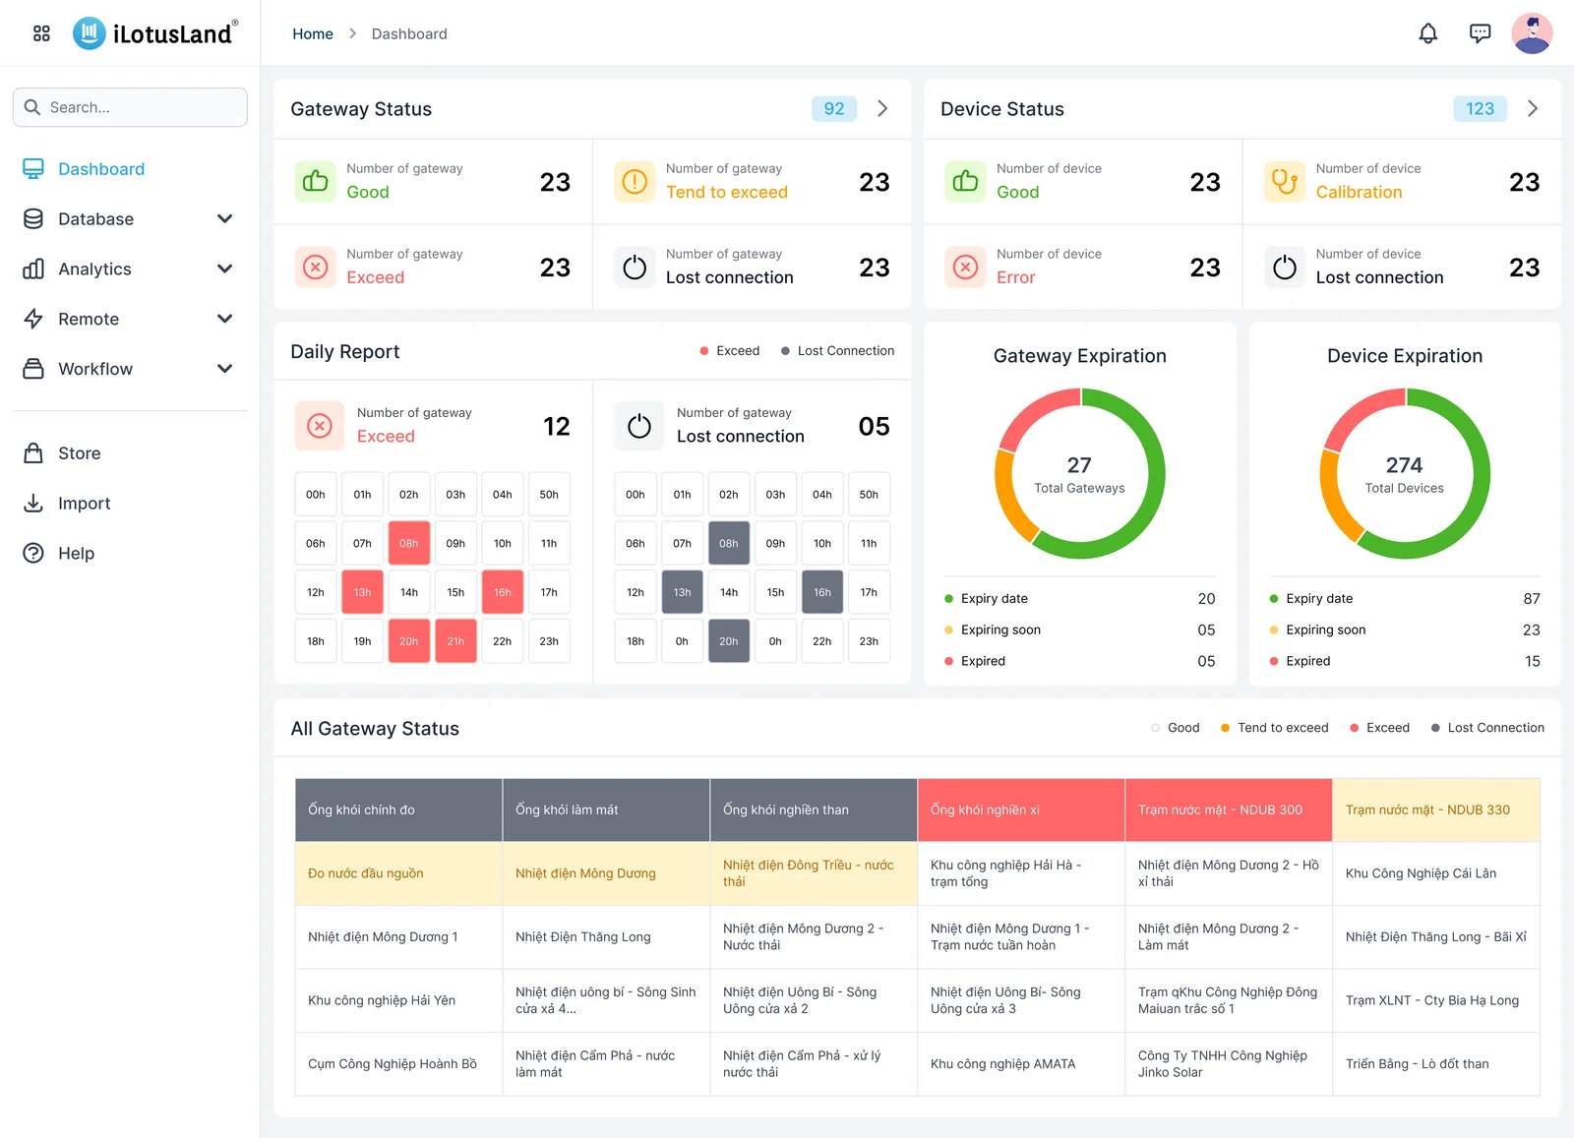Open Device Status details arrow

[x=1533, y=108]
